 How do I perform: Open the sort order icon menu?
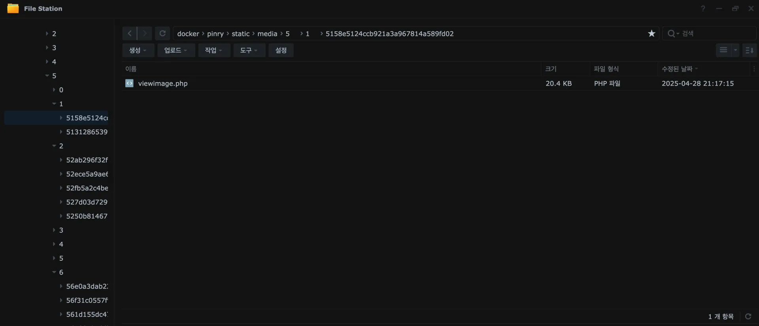(x=750, y=50)
